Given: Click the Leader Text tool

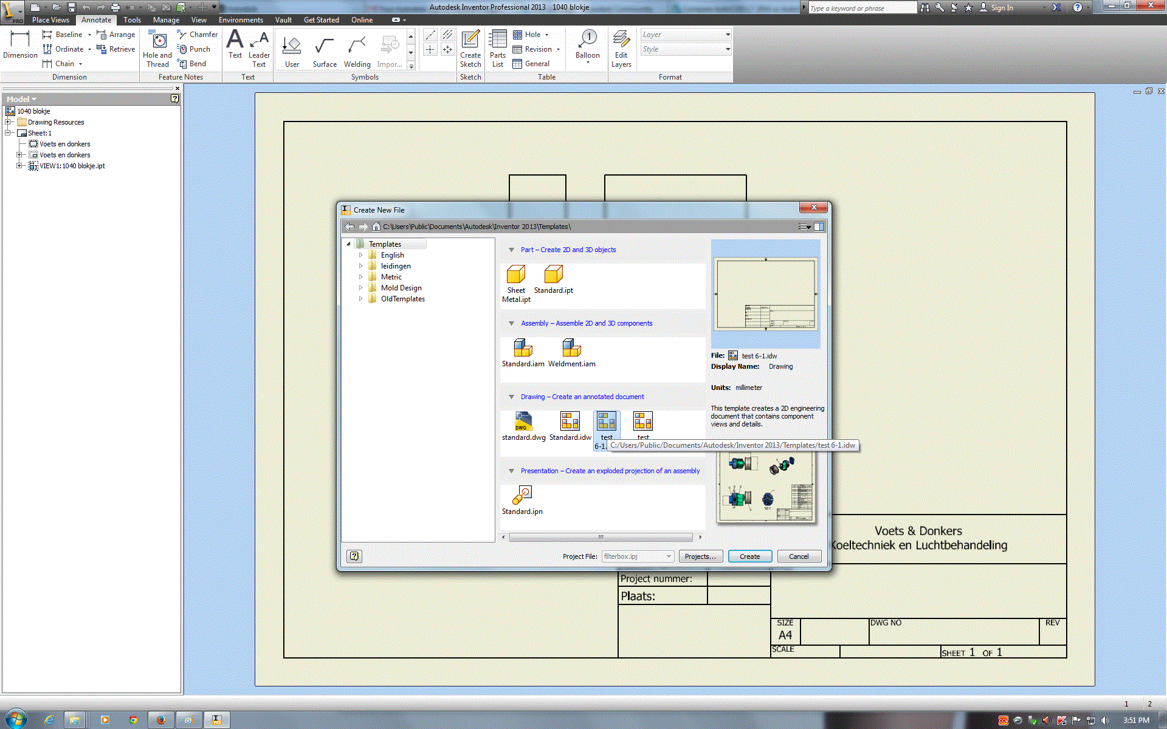Looking at the screenshot, I should tap(259, 49).
